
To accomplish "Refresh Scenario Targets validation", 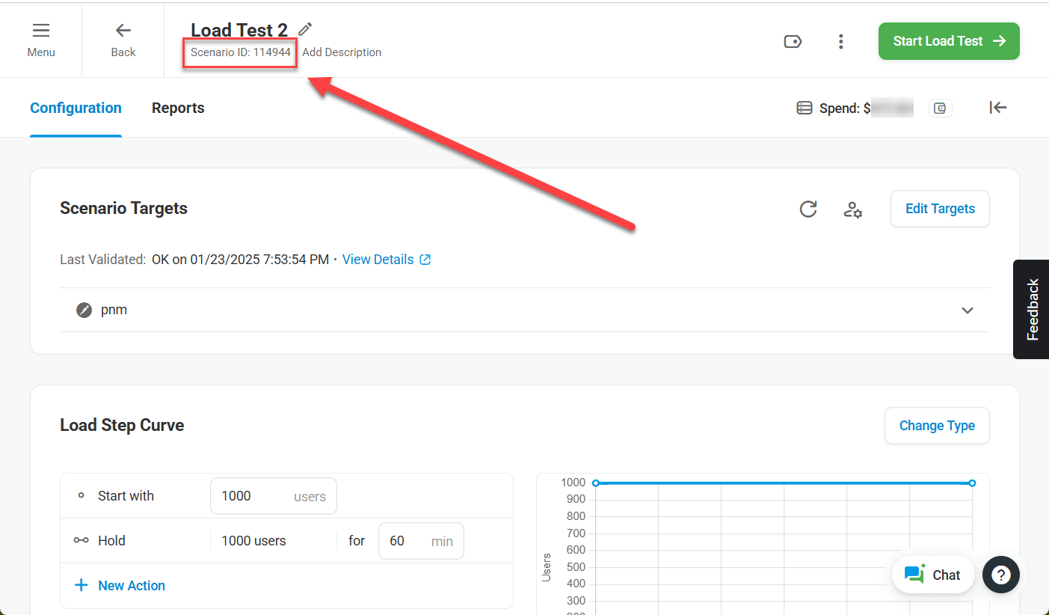I will tap(808, 209).
